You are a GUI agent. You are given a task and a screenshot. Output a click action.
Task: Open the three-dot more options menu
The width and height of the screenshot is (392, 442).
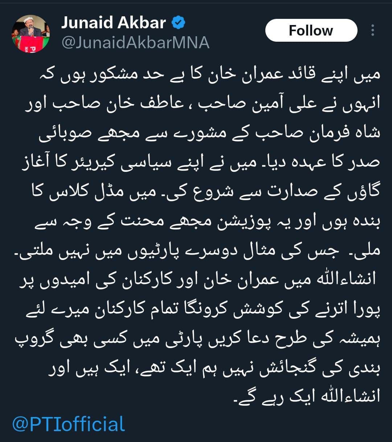(x=372, y=30)
